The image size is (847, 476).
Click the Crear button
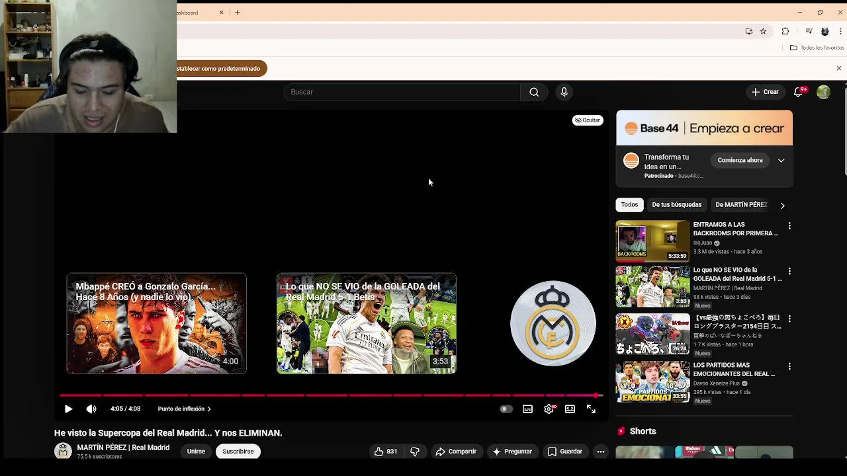point(765,92)
